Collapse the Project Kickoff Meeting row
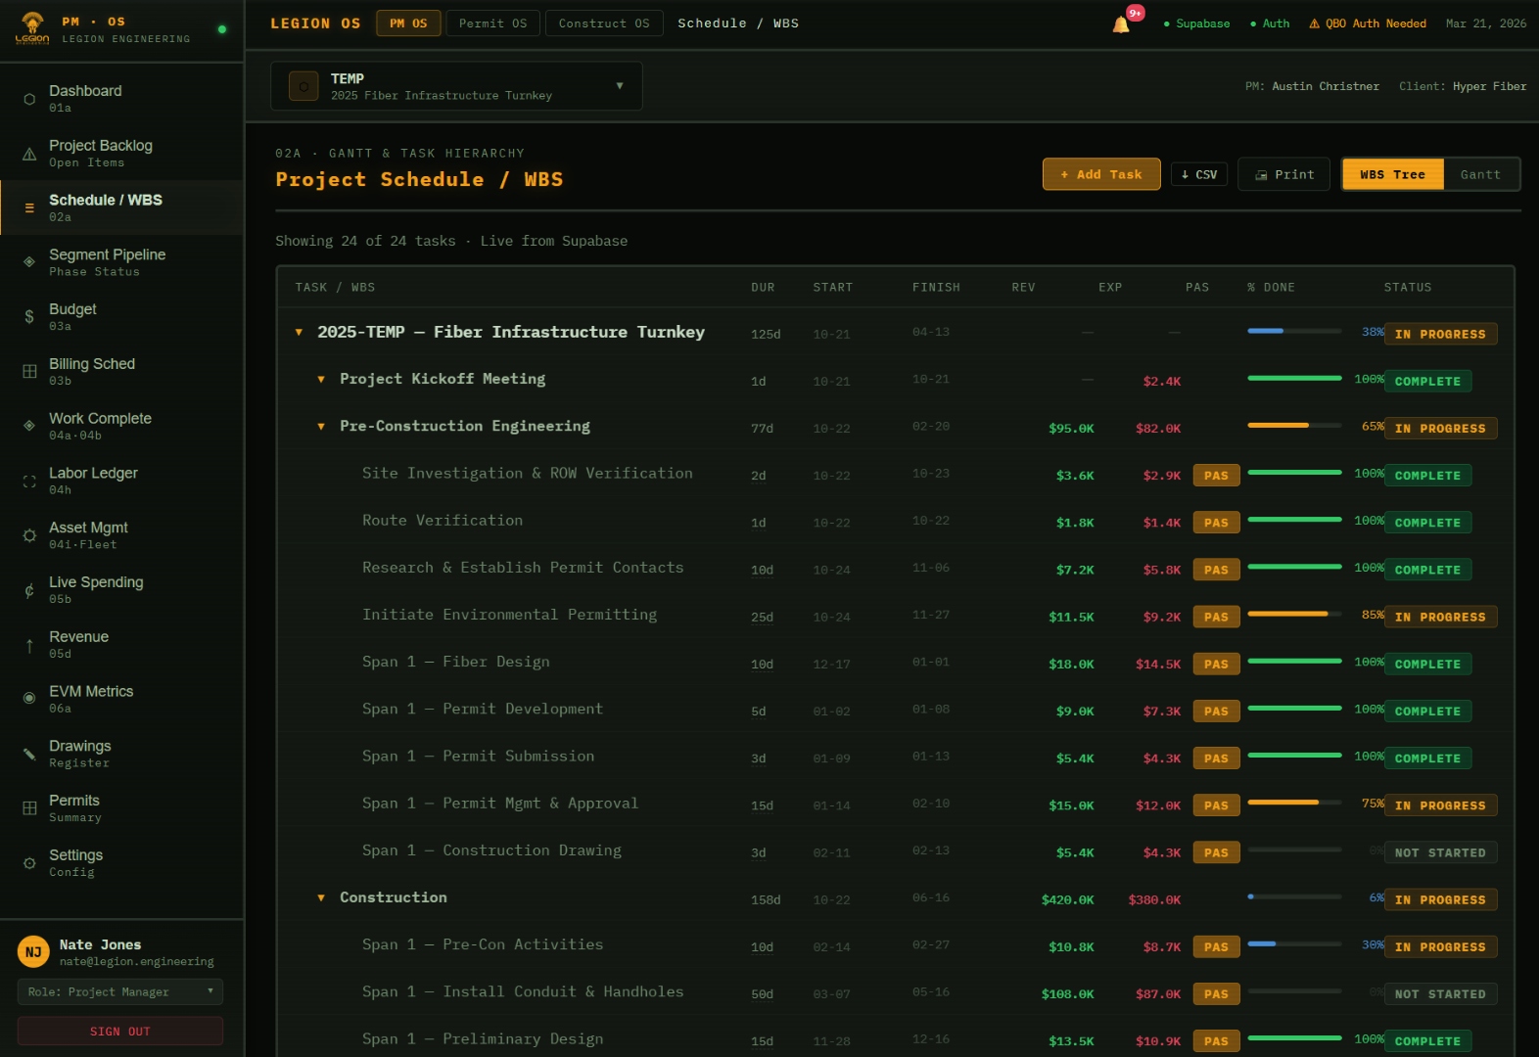 tap(321, 380)
